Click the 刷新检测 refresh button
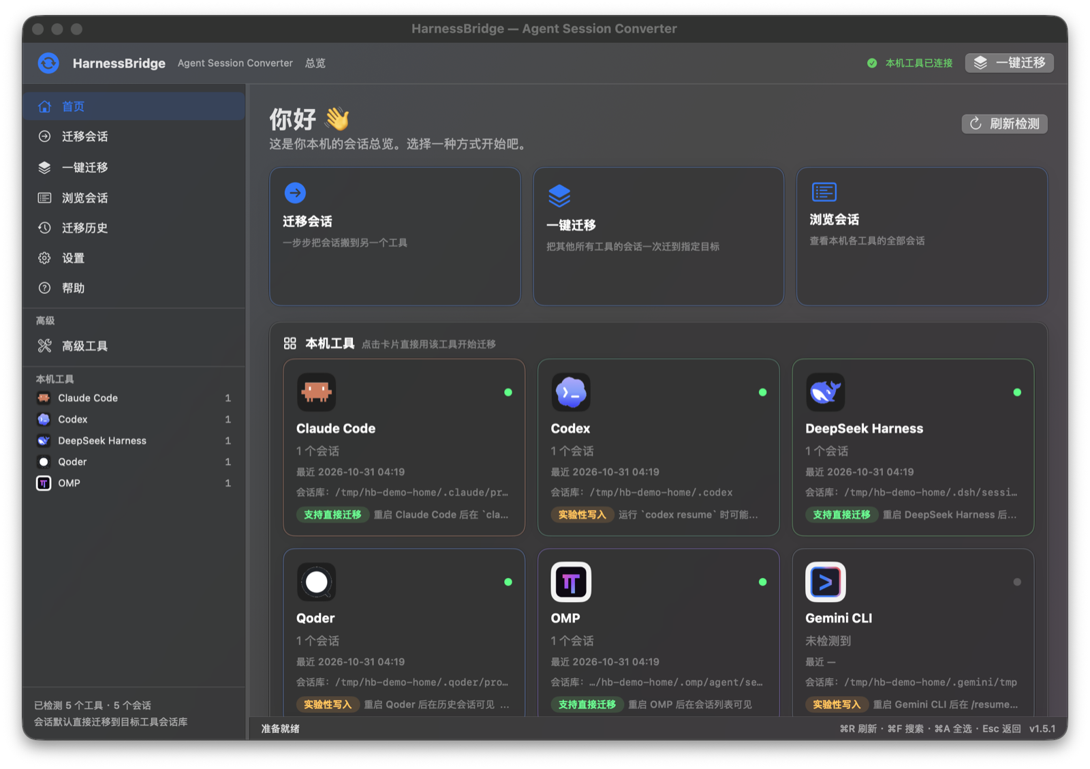 [1005, 123]
